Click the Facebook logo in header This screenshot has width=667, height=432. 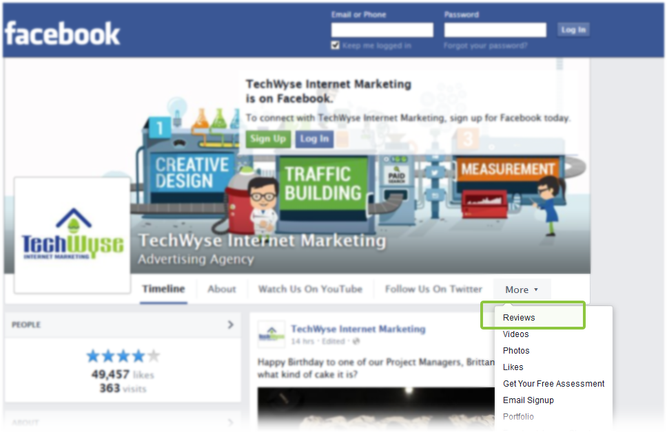(63, 34)
